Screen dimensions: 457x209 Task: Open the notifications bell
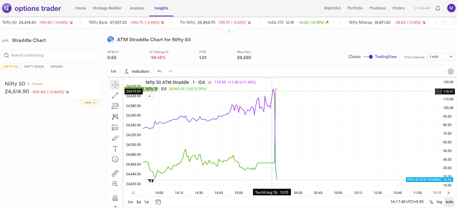tap(438, 8)
